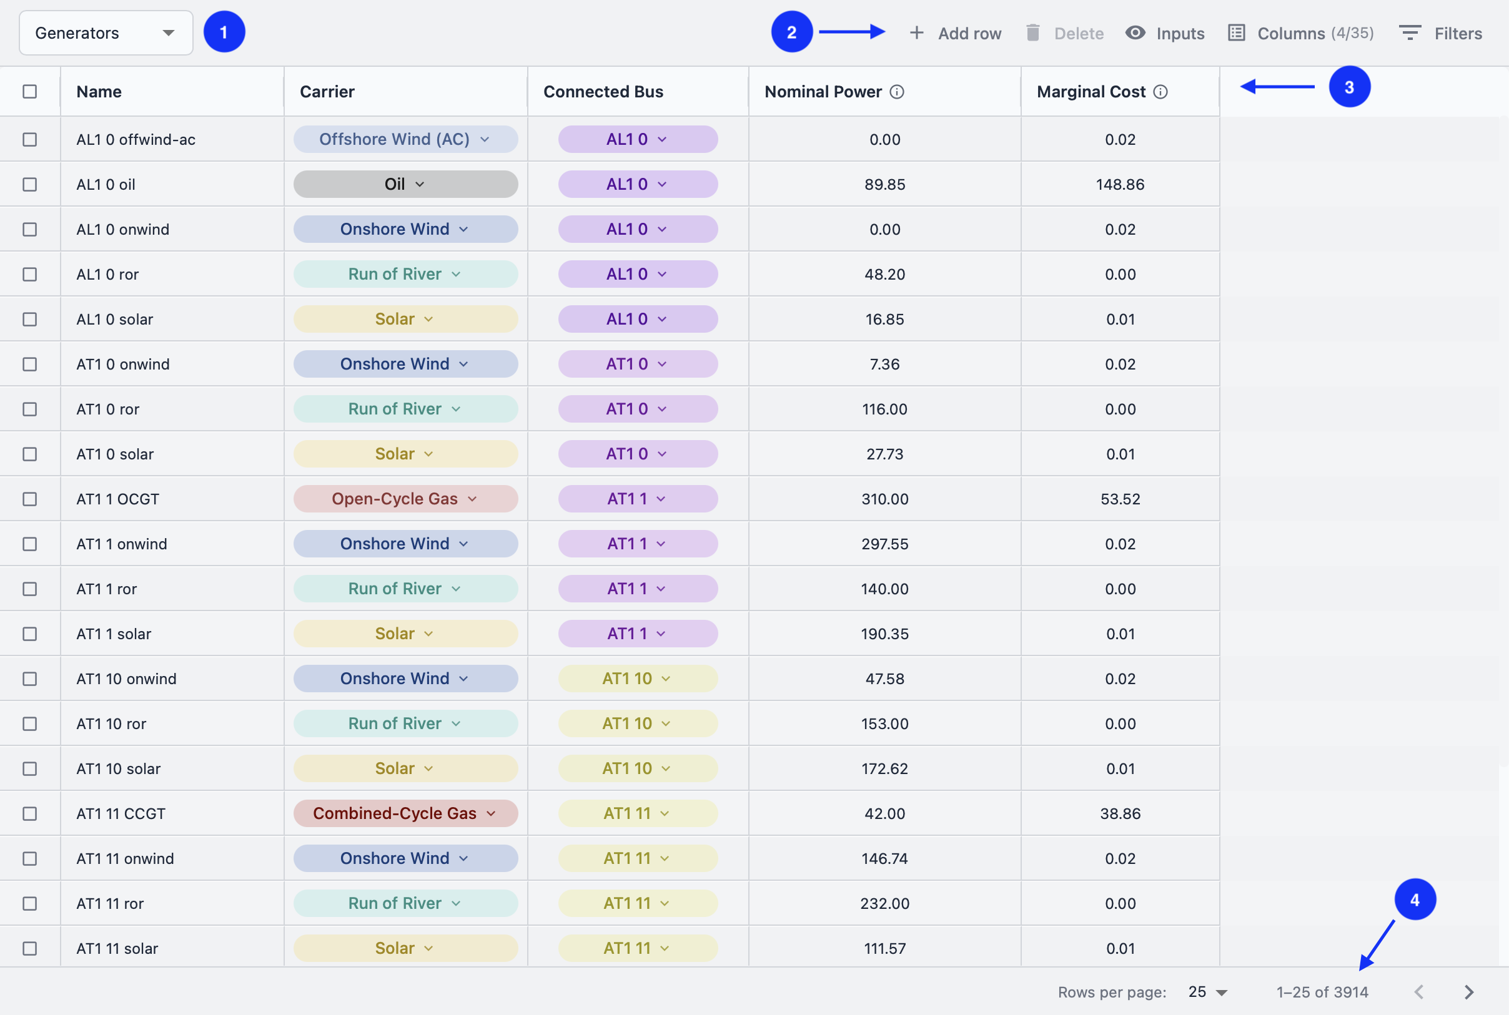Click the Filters funnel icon
This screenshot has height=1015, width=1509.
[1410, 33]
